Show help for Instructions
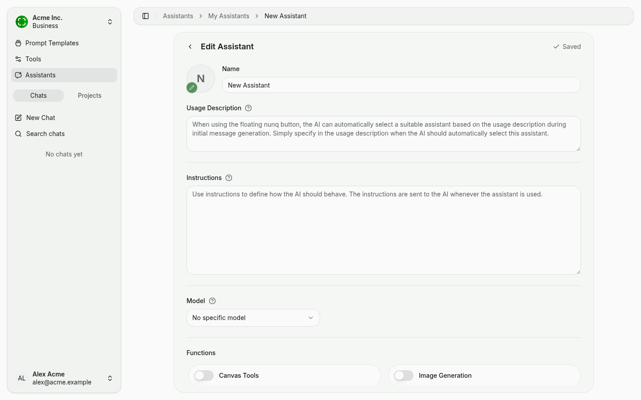The image size is (641, 400). coord(229,178)
